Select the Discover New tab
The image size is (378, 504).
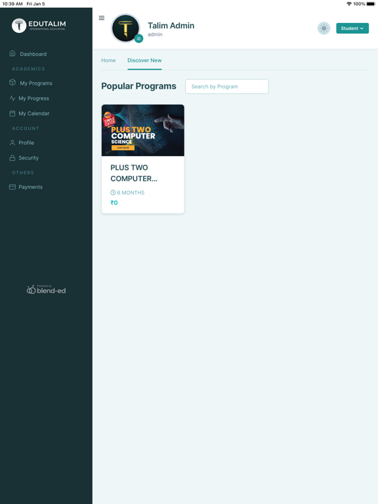(144, 60)
